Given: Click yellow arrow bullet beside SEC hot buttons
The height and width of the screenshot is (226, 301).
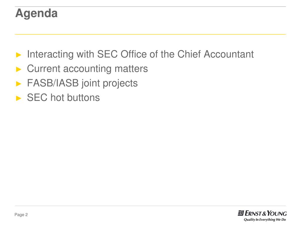Looking at the screenshot, I should [x=19, y=98].
